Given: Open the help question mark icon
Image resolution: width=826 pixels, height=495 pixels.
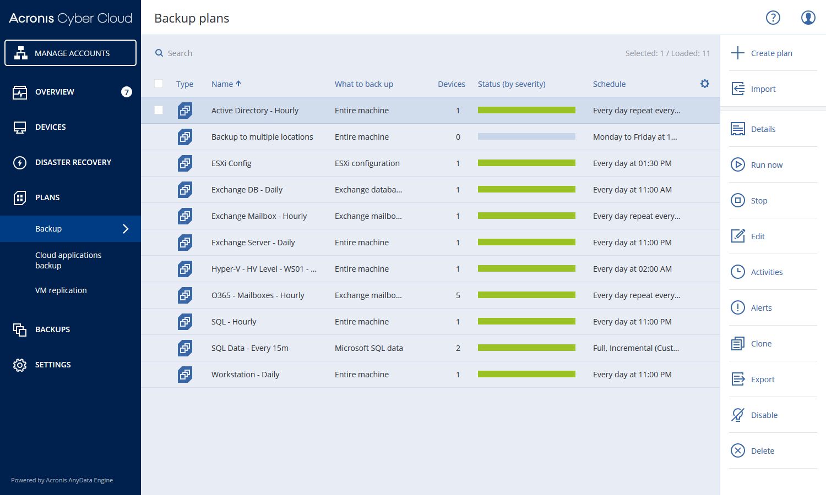Looking at the screenshot, I should tap(773, 18).
